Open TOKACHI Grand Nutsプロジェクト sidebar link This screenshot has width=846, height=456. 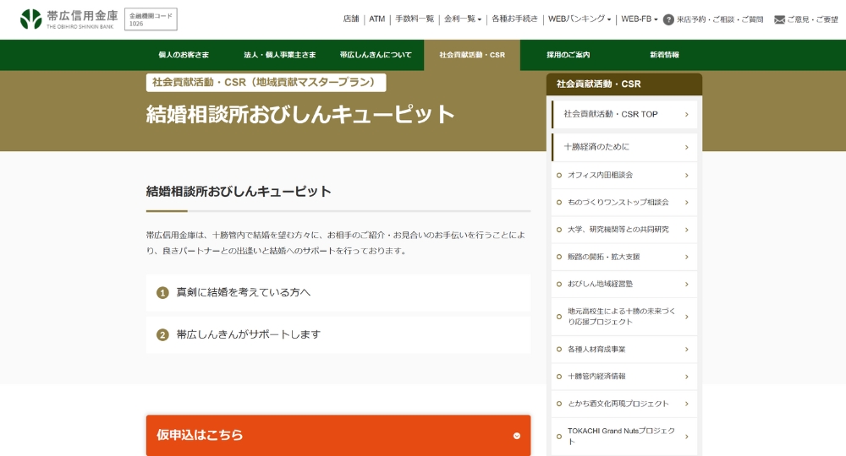(624, 436)
